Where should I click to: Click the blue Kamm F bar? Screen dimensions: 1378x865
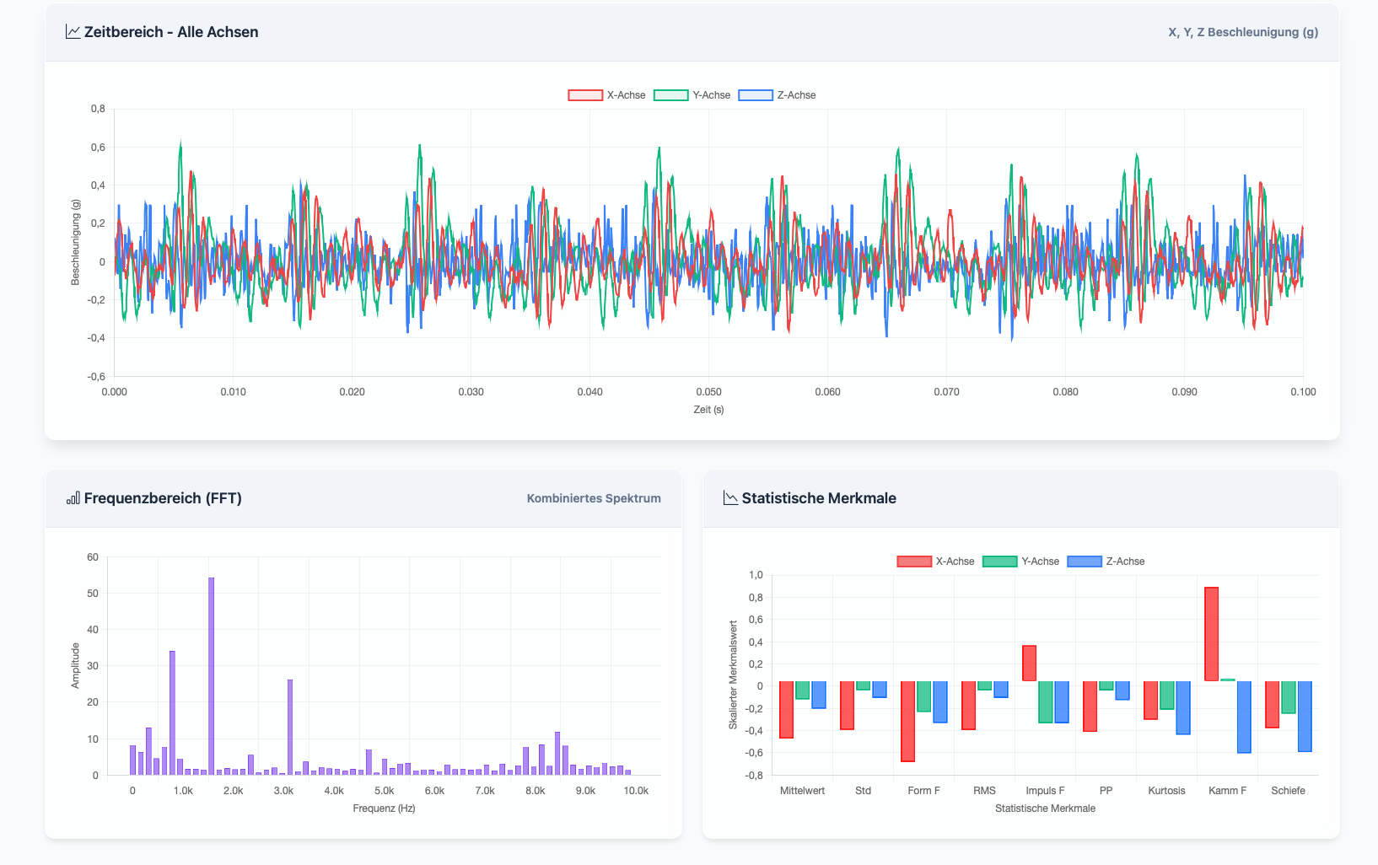(1244, 717)
